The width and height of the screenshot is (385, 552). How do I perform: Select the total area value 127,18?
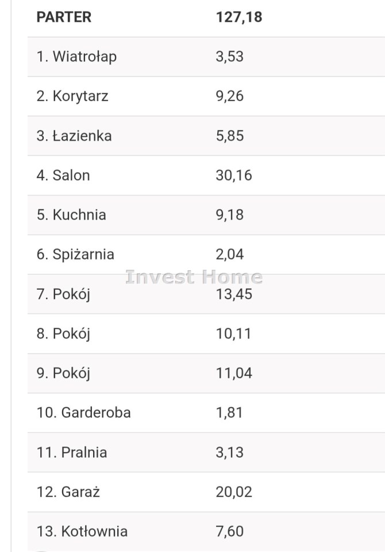[238, 17]
